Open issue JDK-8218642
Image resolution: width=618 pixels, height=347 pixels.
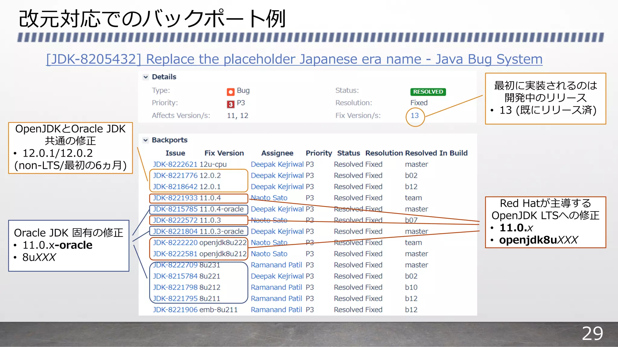click(x=175, y=187)
